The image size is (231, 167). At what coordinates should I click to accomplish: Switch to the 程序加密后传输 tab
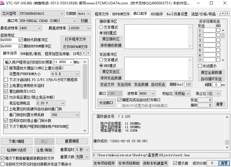pyautogui.click(x=57, y=54)
